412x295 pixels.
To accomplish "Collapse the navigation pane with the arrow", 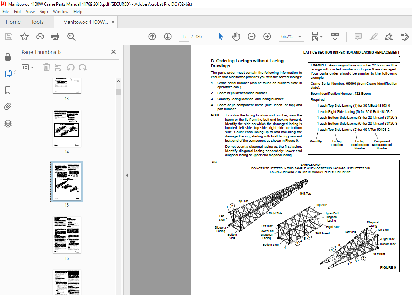I will click(x=127, y=175).
